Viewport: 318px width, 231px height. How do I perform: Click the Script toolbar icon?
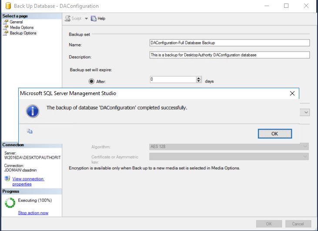[x=68, y=19]
